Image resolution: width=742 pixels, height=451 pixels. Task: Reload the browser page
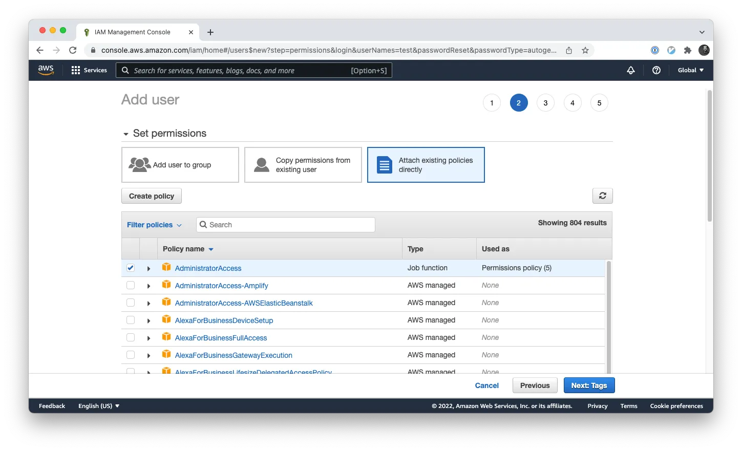click(73, 50)
